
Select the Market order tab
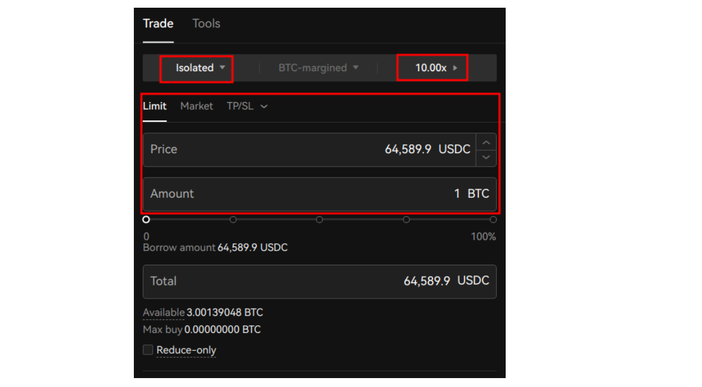click(x=196, y=106)
